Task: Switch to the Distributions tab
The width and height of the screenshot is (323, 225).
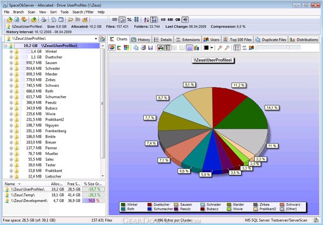Action: click(x=304, y=39)
